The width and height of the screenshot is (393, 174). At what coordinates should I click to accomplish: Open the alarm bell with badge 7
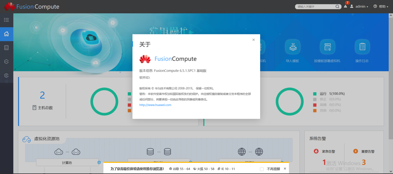click(x=346, y=6)
